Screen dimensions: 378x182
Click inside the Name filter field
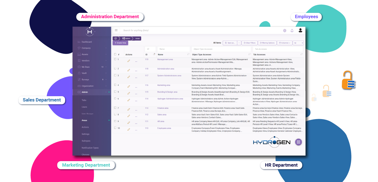pyautogui.click(x=173, y=49)
